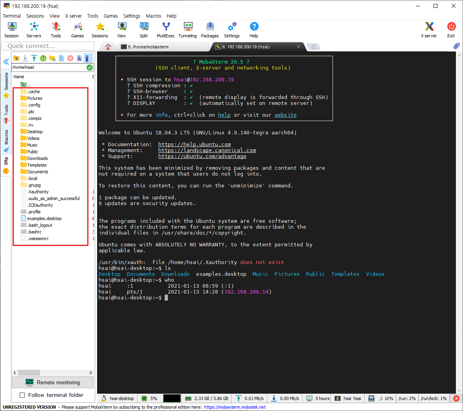
Task: Select the '..' parent folder entry
Action: point(26,85)
